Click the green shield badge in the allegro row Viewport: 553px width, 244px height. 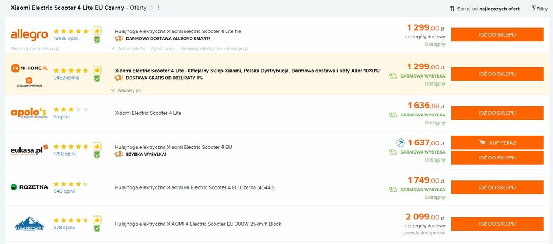point(97,40)
